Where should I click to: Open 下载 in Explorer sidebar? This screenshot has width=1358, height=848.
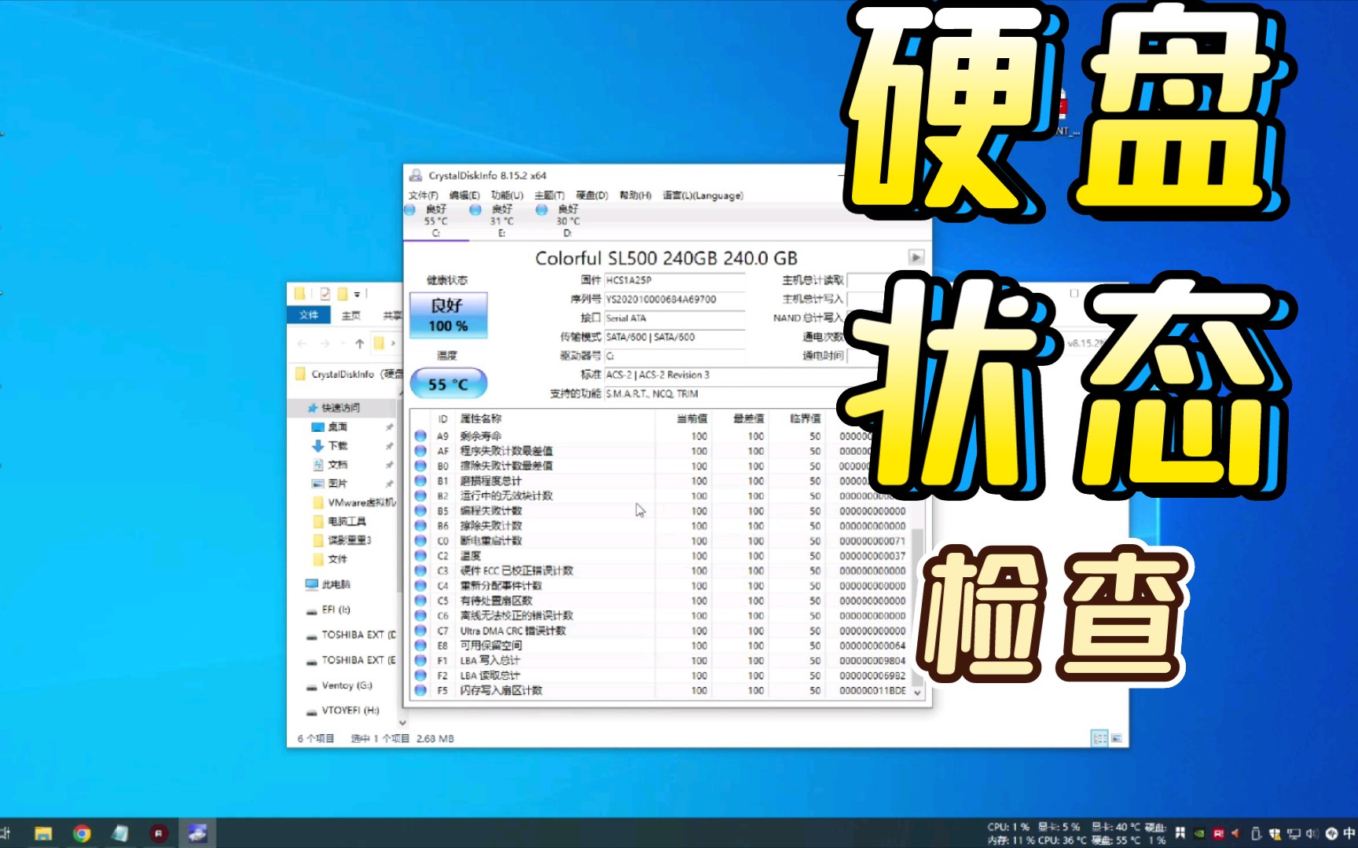(x=337, y=445)
